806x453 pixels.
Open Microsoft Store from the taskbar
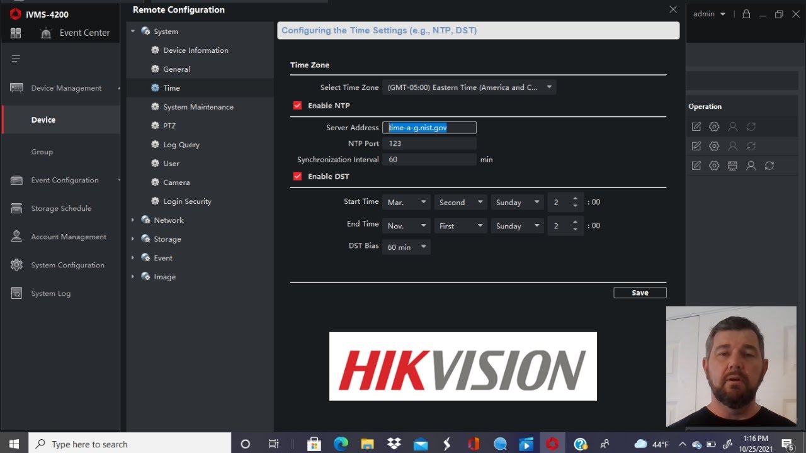click(x=314, y=444)
